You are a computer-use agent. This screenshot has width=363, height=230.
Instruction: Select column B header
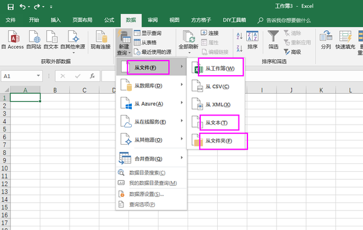pos(55,90)
